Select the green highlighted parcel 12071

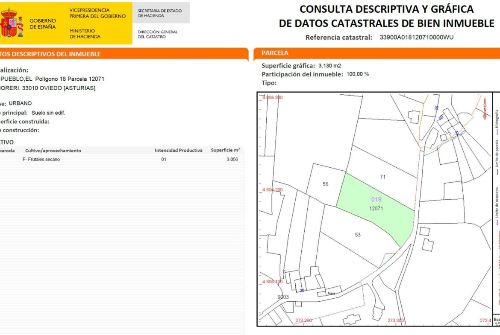point(376,204)
